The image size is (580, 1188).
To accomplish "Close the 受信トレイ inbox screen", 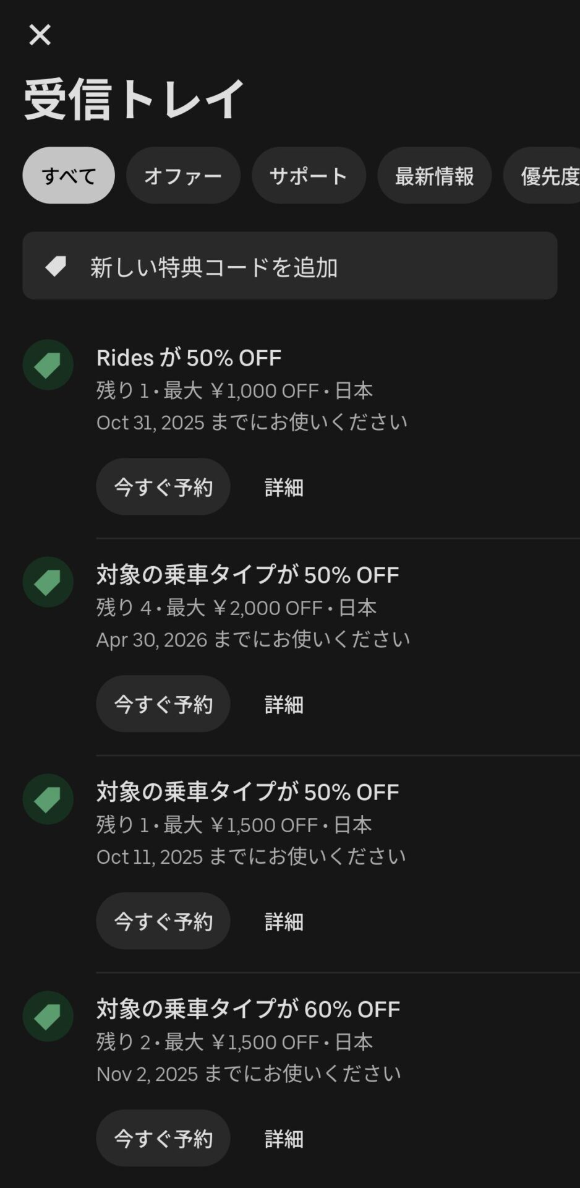I will tap(40, 35).
